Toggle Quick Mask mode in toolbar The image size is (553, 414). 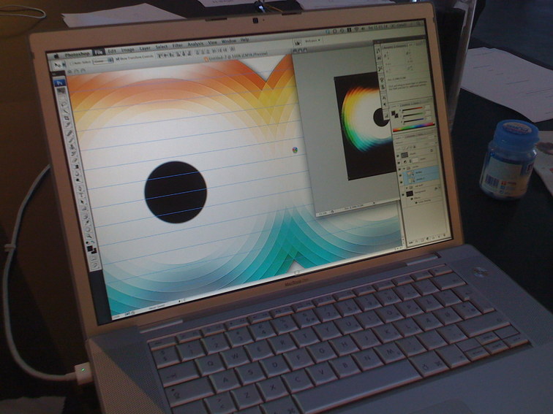(x=93, y=258)
